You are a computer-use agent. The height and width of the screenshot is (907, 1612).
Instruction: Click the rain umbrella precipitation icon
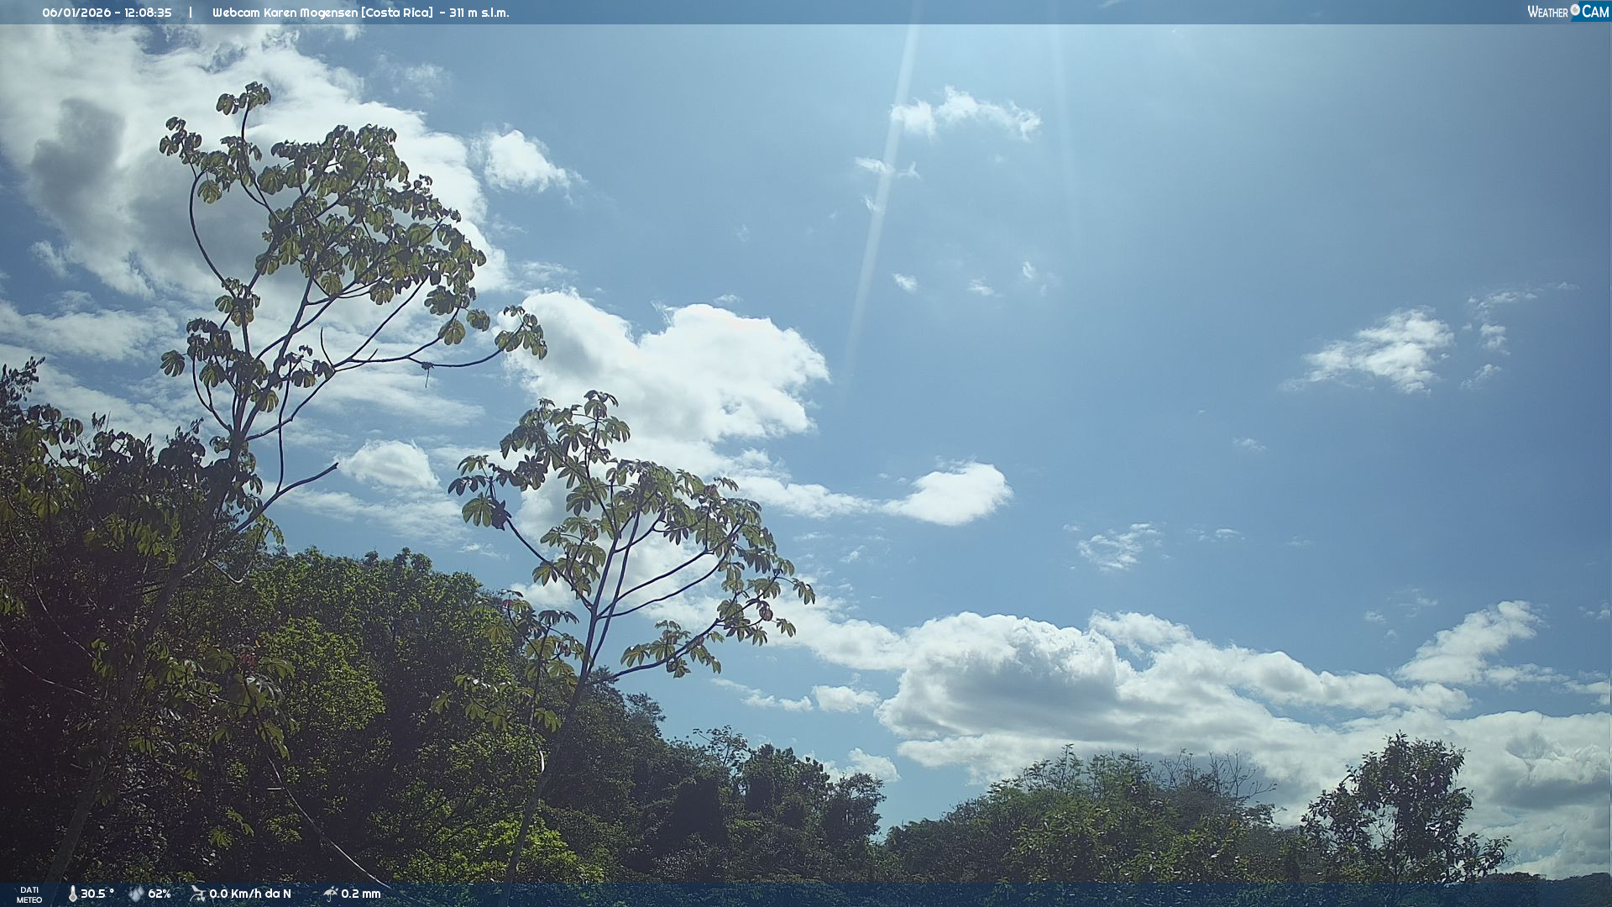(x=330, y=894)
